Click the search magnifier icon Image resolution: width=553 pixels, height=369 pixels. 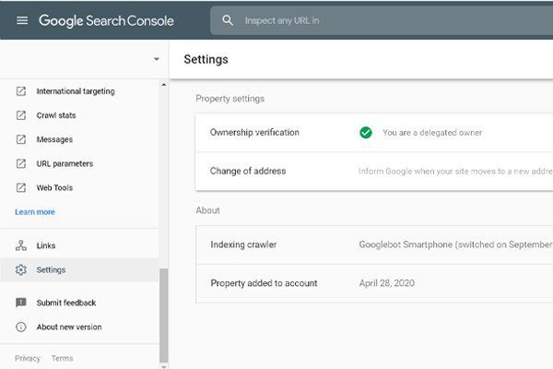coord(228,20)
